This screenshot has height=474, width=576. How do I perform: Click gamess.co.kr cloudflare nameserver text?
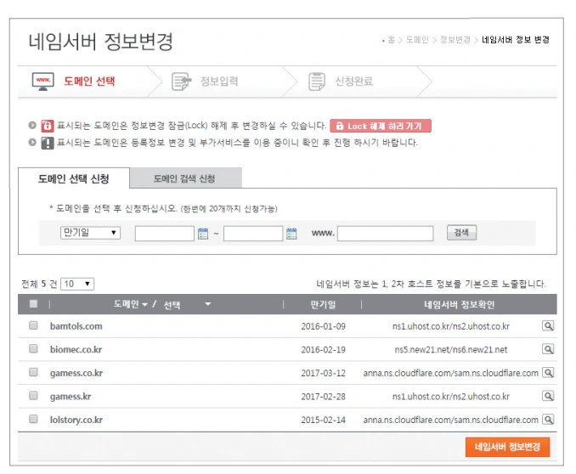click(x=451, y=373)
